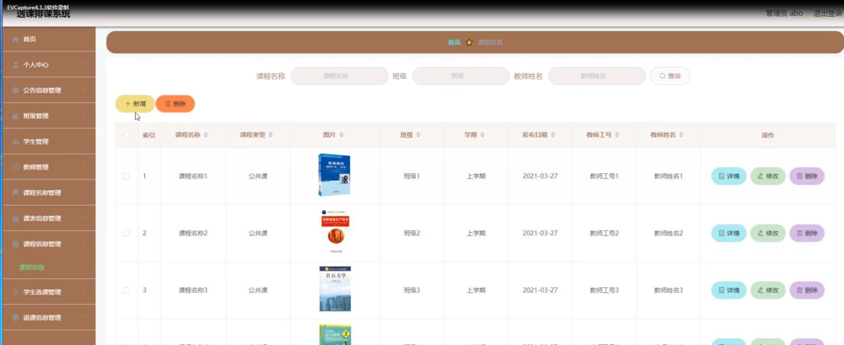
Task: Sort by 教师工号 column arrows
Action: point(617,135)
